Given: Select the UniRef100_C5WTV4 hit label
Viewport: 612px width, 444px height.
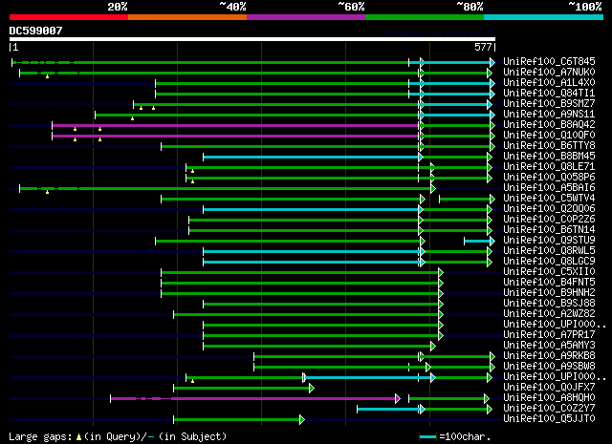Looking at the screenshot, I should point(549,199).
